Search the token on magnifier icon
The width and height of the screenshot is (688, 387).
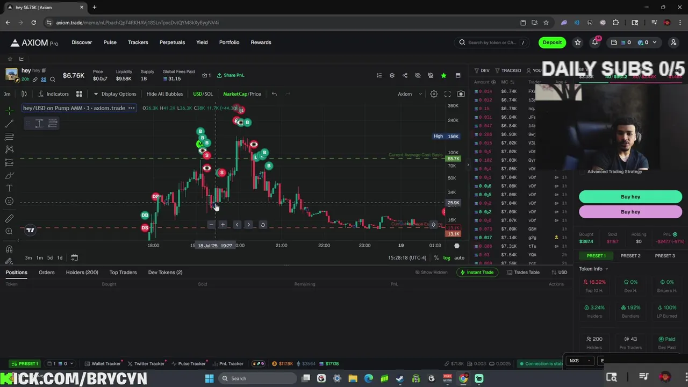click(x=52, y=80)
